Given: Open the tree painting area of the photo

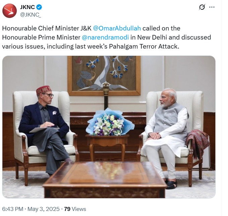Looking at the screenshot, I should [104, 76].
